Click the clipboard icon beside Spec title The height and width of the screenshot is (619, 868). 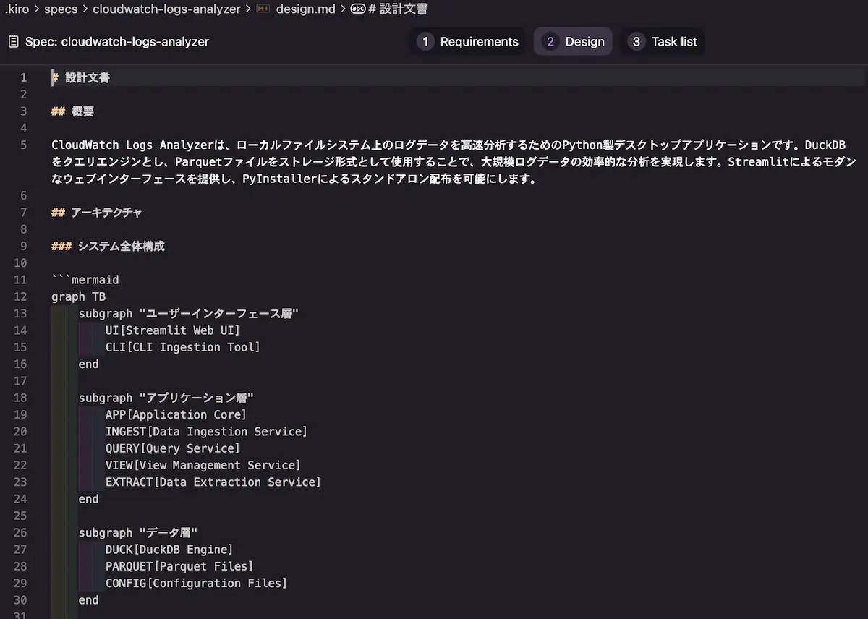coord(14,42)
